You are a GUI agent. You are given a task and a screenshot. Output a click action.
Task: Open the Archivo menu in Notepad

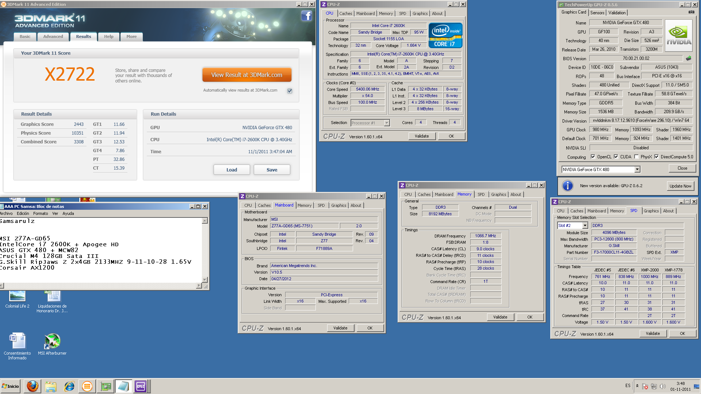(x=6, y=213)
